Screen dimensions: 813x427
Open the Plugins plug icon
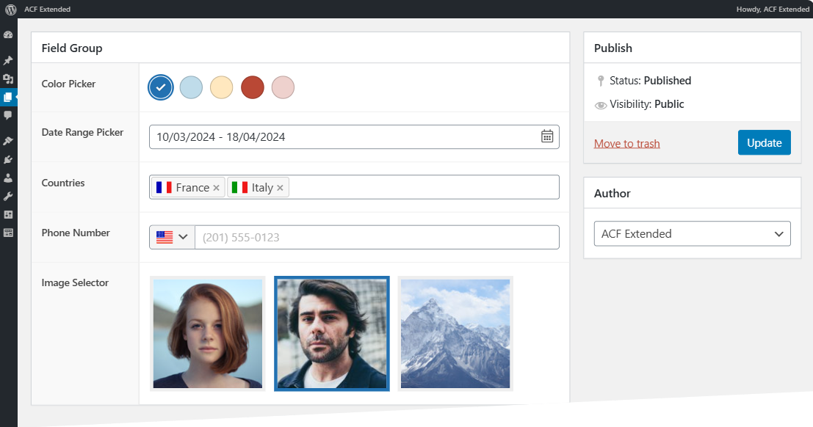coord(8,160)
